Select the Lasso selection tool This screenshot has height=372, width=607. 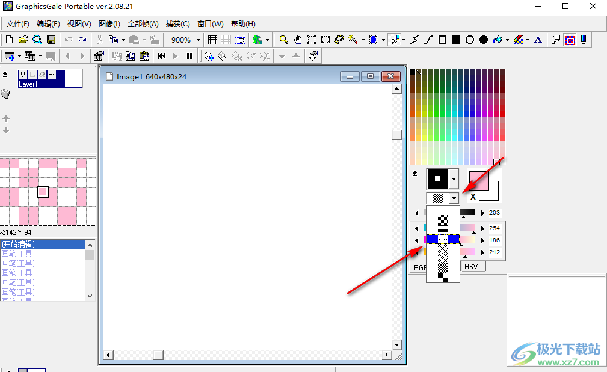(x=339, y=40)
